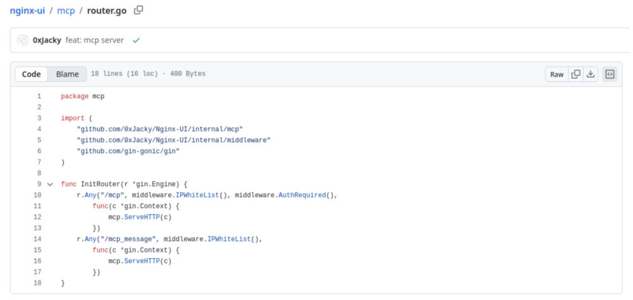633x300 pixels.
Task: Copy file path icon next to router.go
Action: tap(139, 10)
